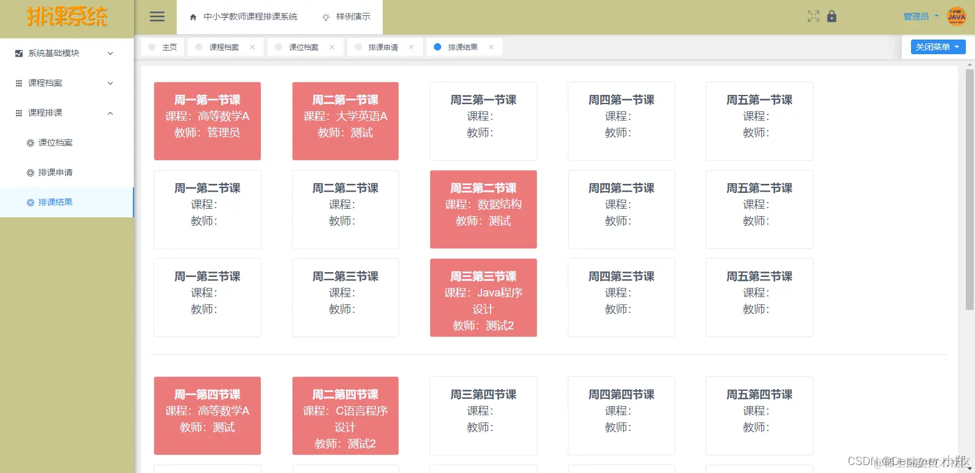Viewport: 975px width, 473px height.
Task: Select the empty 周二第二节课 card
Action: pyautogui.click(x=346, y=209)
